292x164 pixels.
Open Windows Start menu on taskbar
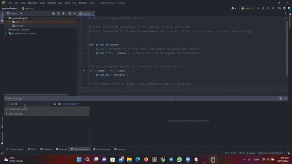79,159
